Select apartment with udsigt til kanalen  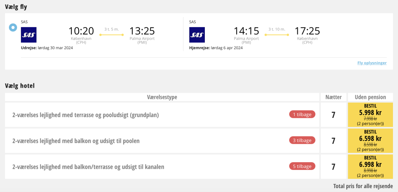click(88, 167)
